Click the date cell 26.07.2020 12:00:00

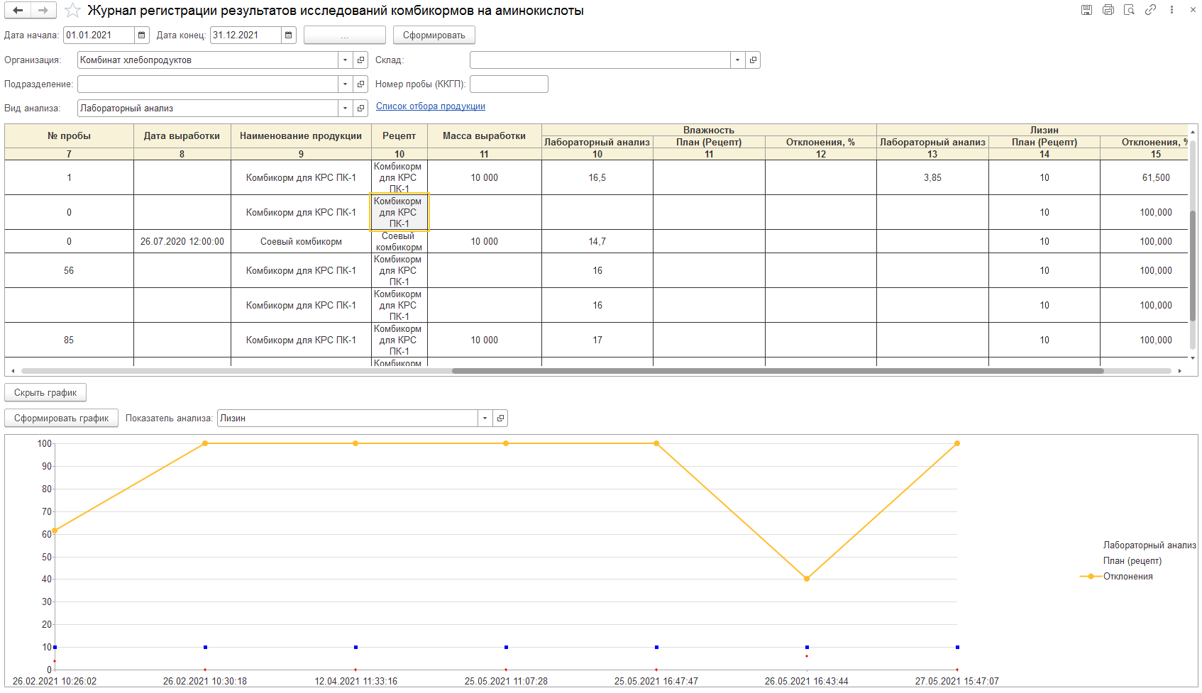[x=182, y=242]
